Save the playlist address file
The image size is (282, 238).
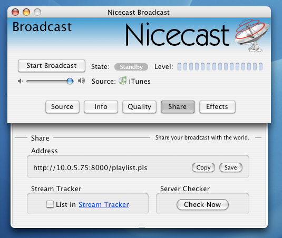pyautogui.click(x=231, y=167)
